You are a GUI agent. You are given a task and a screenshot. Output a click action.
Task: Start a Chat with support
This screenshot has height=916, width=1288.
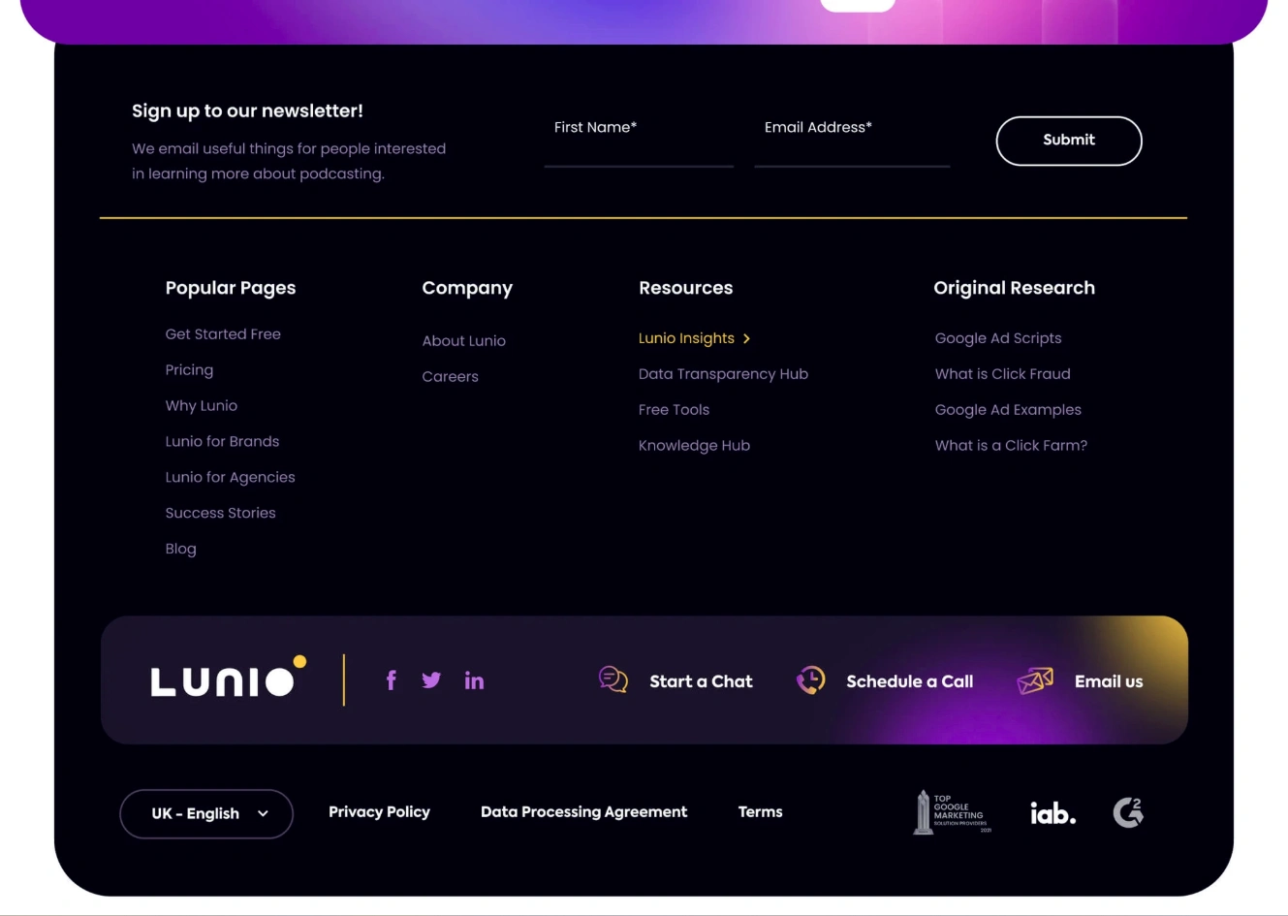click(701, 681)
